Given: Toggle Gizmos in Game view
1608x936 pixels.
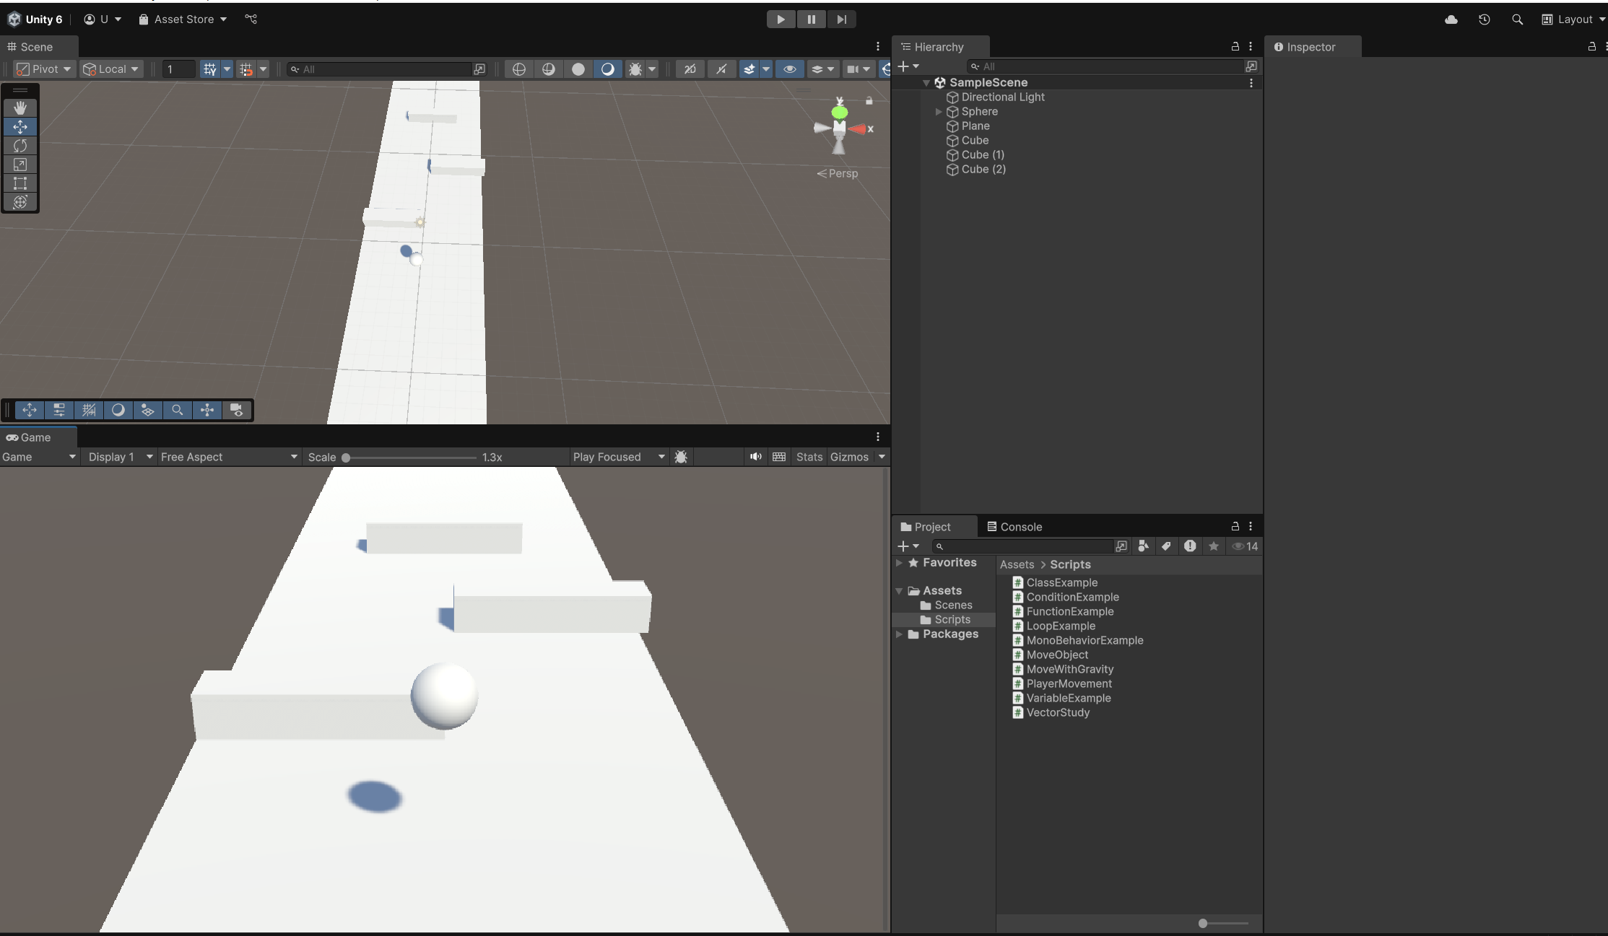Looking at the screenshot, I should (x=849, y=457).
